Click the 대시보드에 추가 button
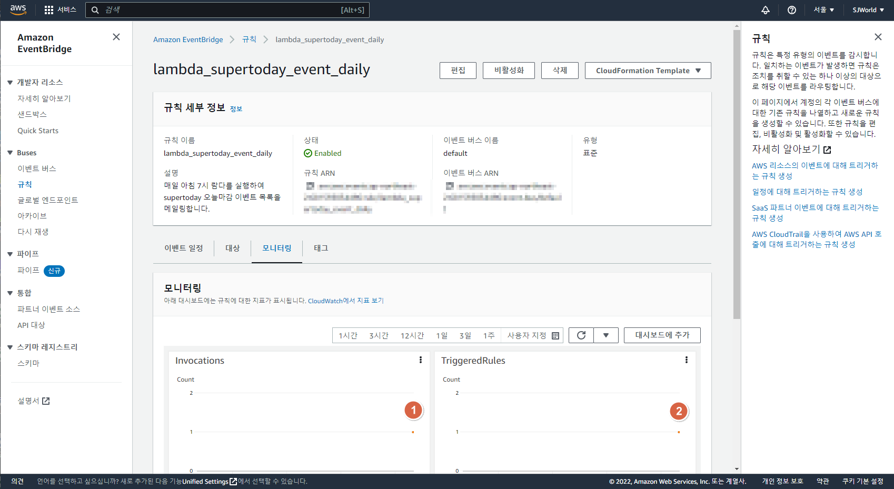Screen dimensions: 894x489 click(662, 335)
